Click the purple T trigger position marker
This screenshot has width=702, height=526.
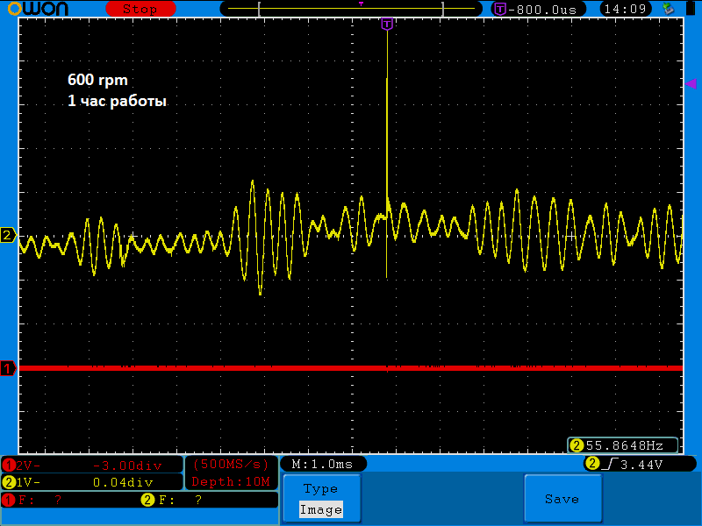(387, 25)
